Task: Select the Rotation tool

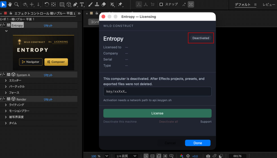Action: point(47,5)
